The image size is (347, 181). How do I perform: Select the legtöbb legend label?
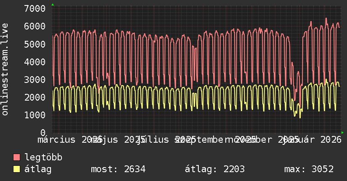[43, 157]
